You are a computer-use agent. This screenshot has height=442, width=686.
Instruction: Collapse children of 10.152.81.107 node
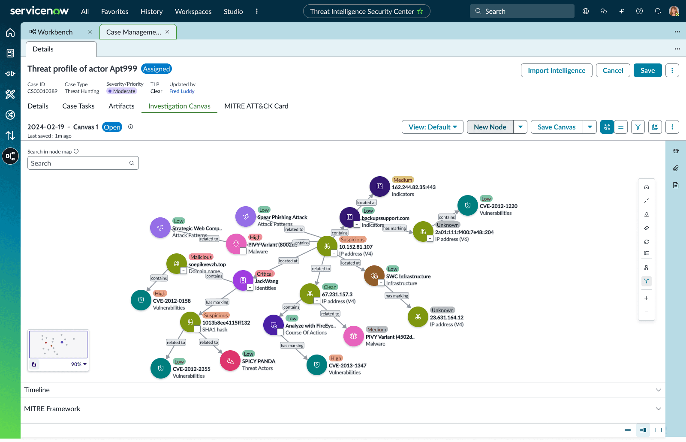pyautogui.click(x=334, y=253)
